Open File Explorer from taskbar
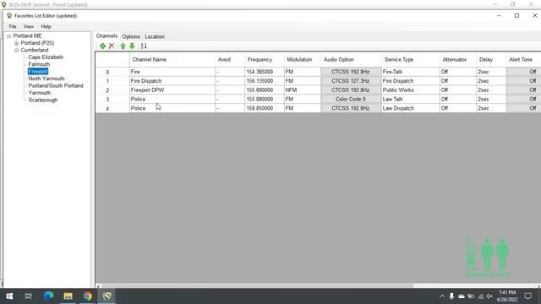 click(68, 296)
